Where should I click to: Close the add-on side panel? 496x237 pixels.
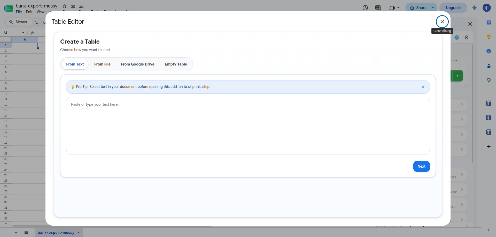click(x=470, y=24)
